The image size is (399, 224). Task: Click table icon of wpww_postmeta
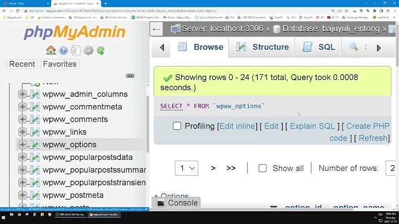pyautogui.click(x=35, y=195)
